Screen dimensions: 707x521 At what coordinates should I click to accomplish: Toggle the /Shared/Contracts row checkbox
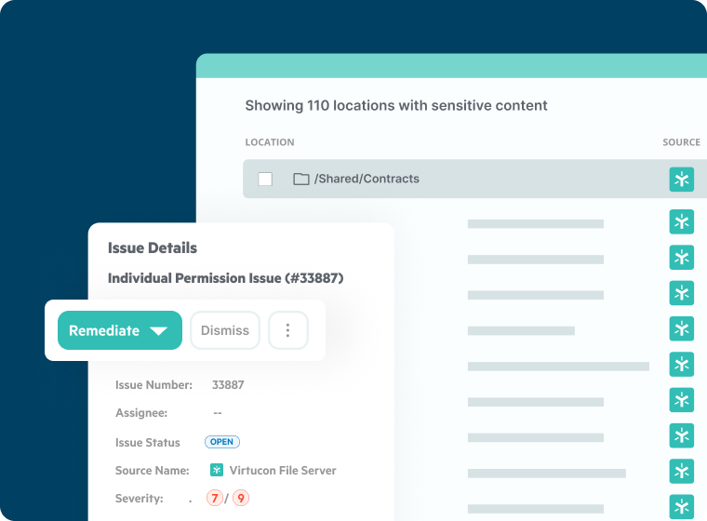pyautogui.click(x=265, y=179)
